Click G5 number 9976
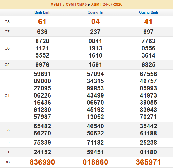The image size is (173, 168). (x=42, y=65)
